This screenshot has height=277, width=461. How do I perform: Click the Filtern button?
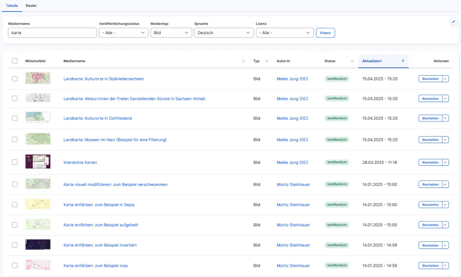[326, 33]
